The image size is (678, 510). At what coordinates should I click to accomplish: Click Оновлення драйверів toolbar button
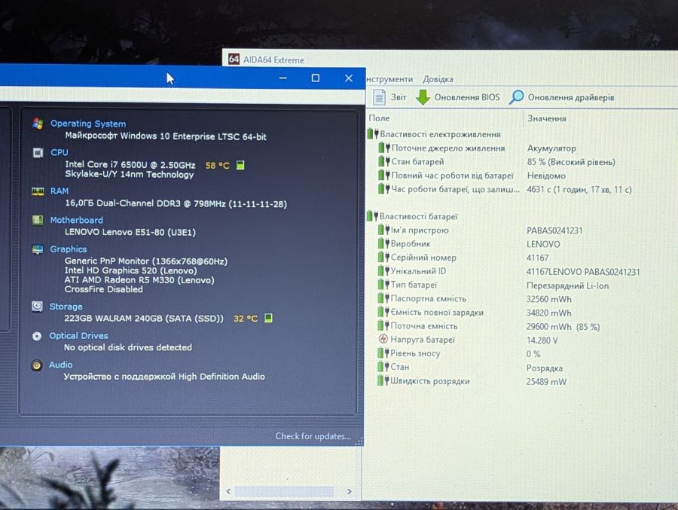point(562,97)
